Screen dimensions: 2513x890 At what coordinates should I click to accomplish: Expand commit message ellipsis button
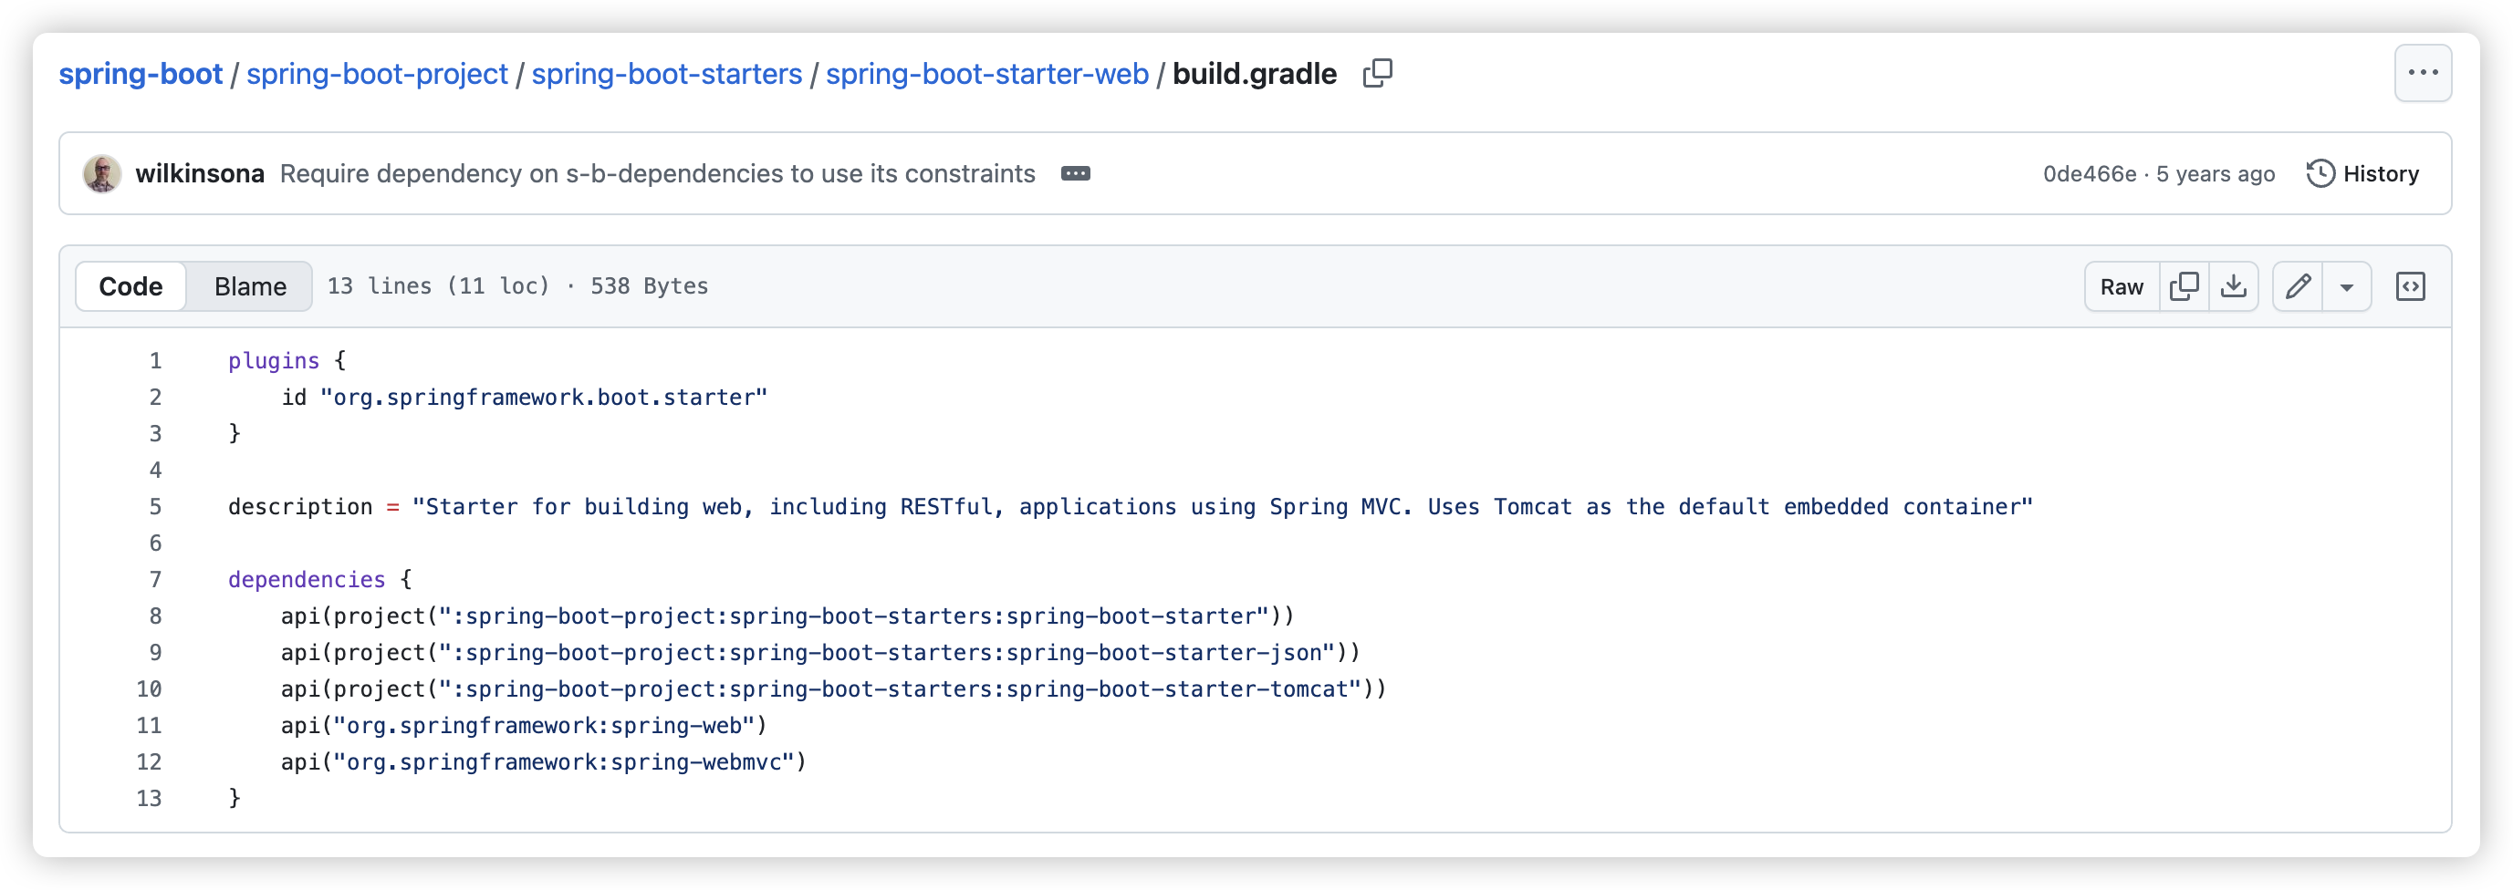click(1075, 173)
